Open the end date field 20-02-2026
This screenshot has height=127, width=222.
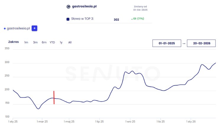tap(201, 43)
